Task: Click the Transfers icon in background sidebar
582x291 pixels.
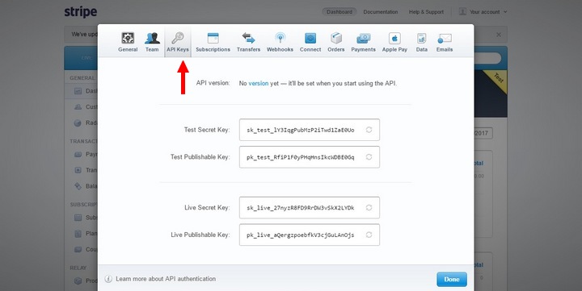Action: 78,170
